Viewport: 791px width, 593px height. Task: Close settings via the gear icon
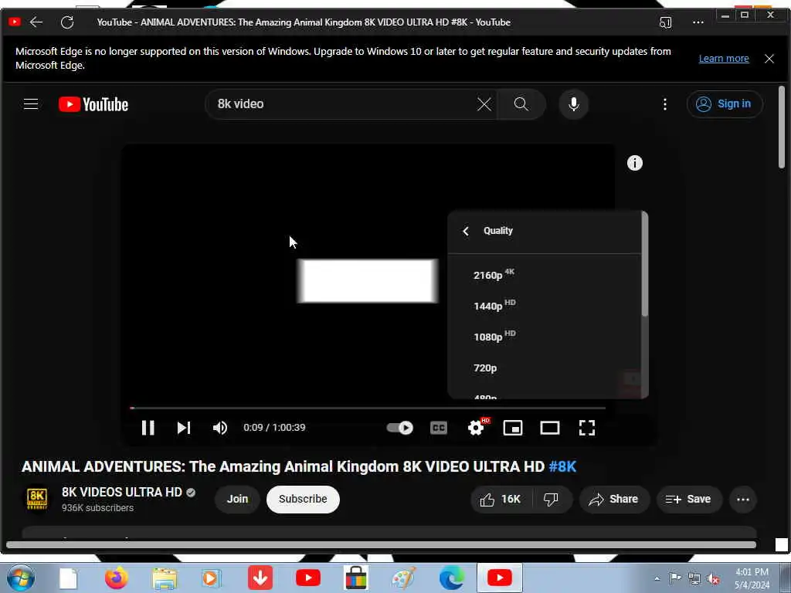click(476, 428)
